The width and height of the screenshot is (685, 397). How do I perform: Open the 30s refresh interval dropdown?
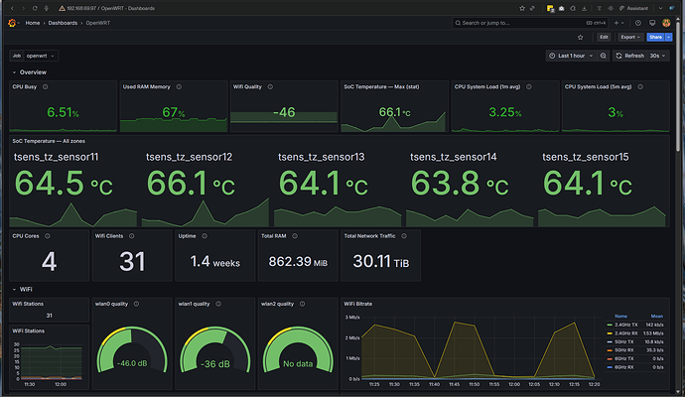tap(658, 56)
